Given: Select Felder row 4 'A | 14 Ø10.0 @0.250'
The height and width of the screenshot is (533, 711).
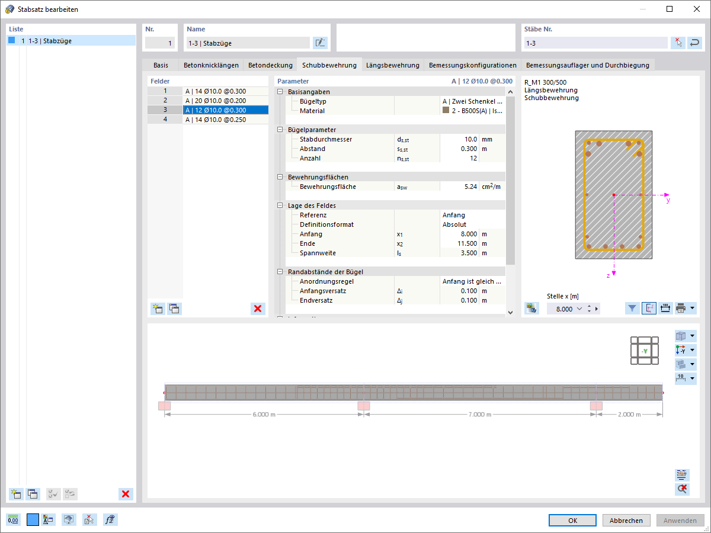Looking at the screenshot, I should tap(208, 120).
